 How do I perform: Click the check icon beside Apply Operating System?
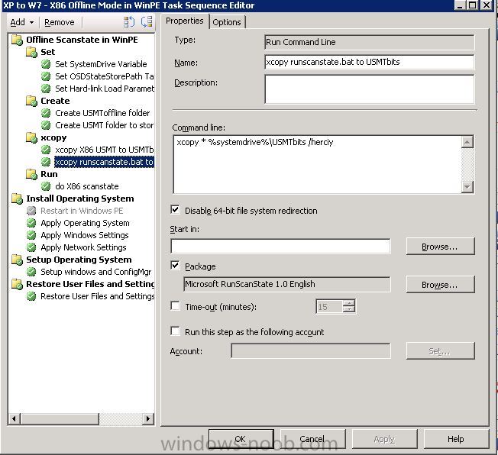(31, 223)
